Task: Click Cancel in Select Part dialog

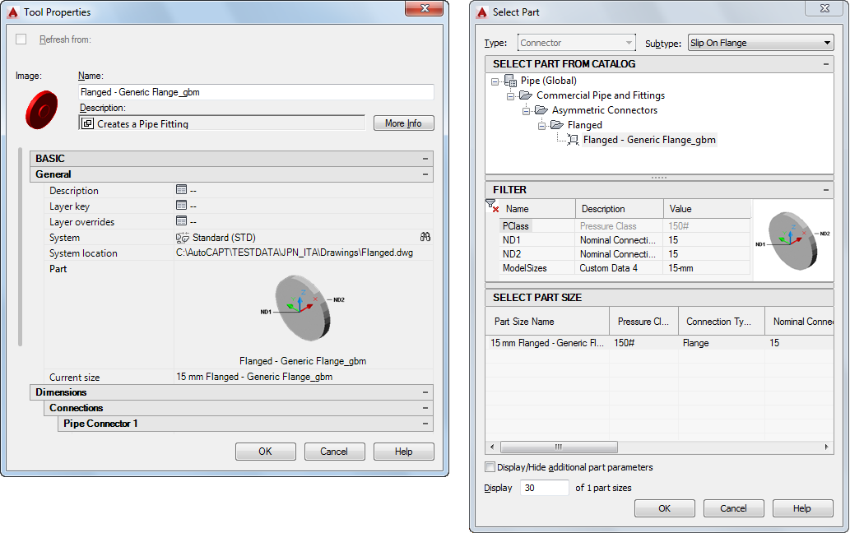Action: click(x=733, y=508)
